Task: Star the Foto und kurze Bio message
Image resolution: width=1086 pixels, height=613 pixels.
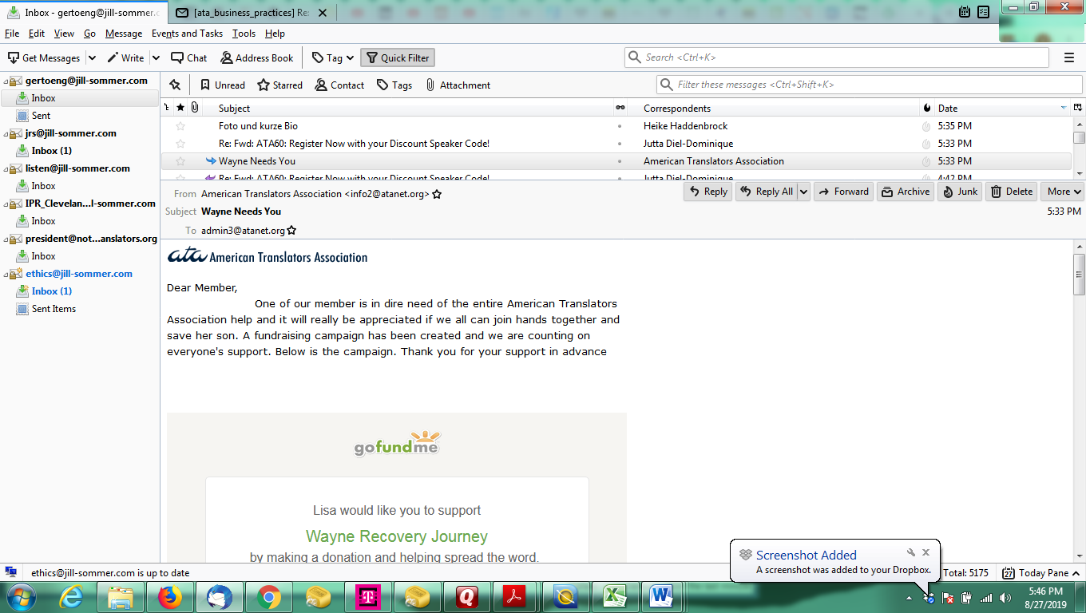Action: click(180, 126)
